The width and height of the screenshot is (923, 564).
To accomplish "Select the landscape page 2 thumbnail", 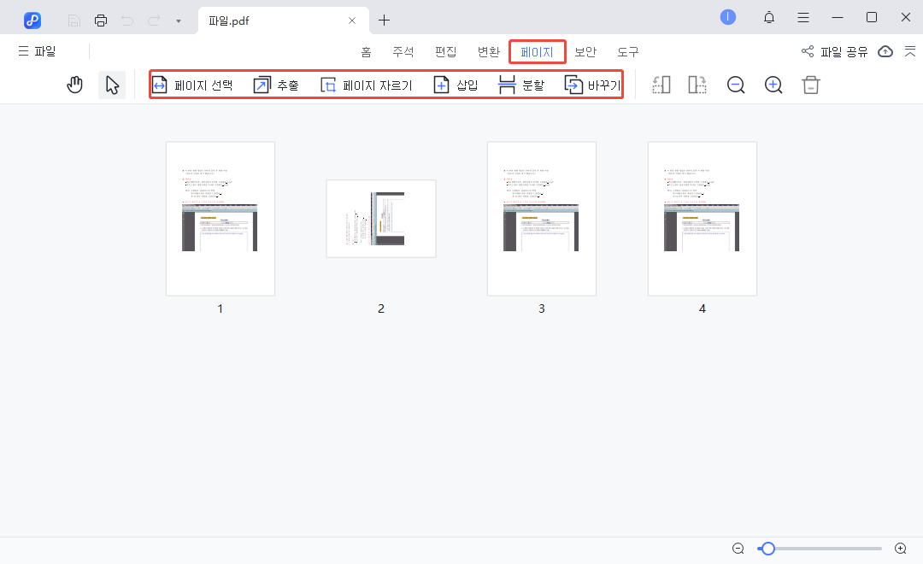I will click(381, 219).
